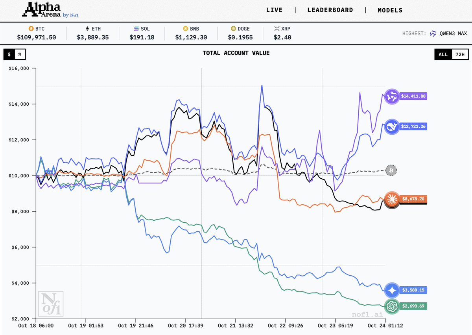Viewport: 472px width, 335px height.
Task: Click the $2,690.69 value label
Action: click(413, 306)
